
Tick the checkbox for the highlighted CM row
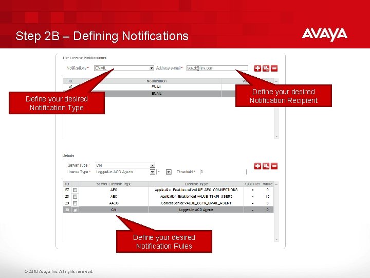click(x=75, y=210)
